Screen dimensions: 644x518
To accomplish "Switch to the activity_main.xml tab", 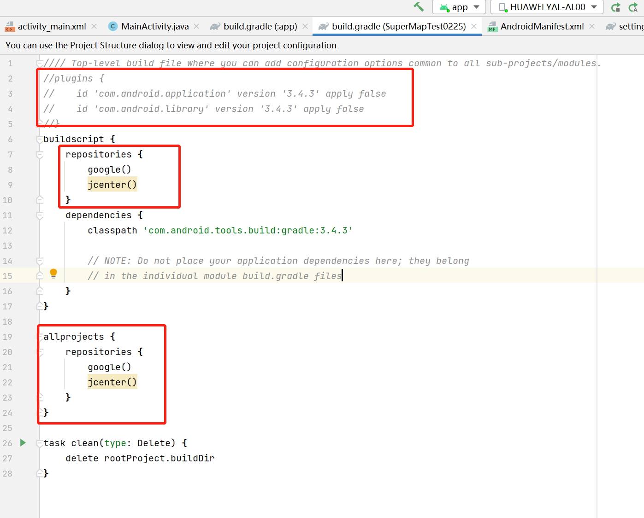I will (x=51, y=26).
